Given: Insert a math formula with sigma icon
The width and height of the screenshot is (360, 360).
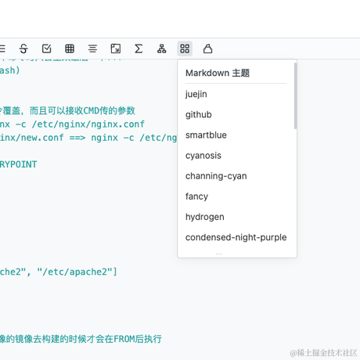Looking at the screenshot, I should [x=139, y=49].
